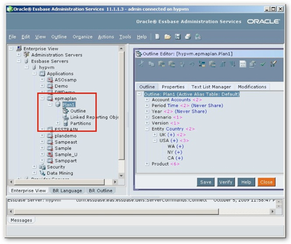
Task: Switch to the Modifications tab
Action: 252,87
